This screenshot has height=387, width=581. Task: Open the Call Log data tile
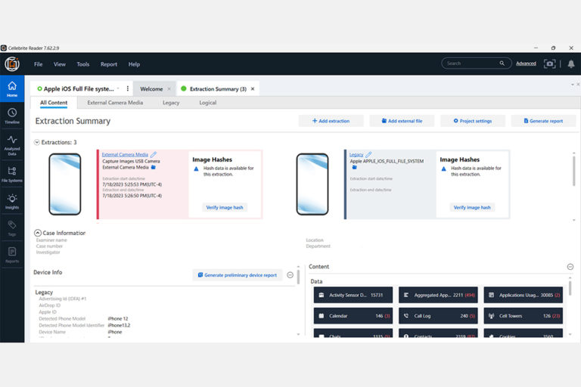pos(437,315)
